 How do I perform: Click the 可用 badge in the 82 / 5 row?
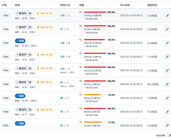[x=20, y=123]
